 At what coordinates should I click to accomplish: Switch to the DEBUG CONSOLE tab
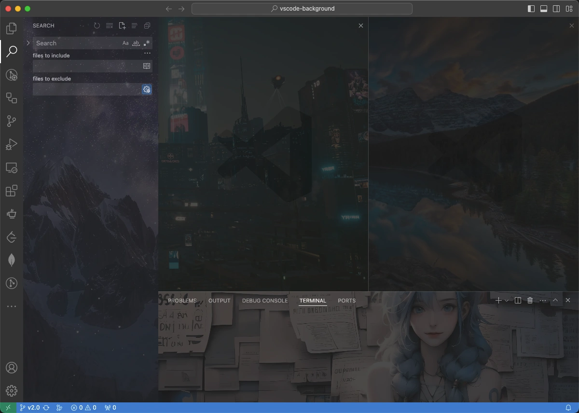tap(265, 301)
